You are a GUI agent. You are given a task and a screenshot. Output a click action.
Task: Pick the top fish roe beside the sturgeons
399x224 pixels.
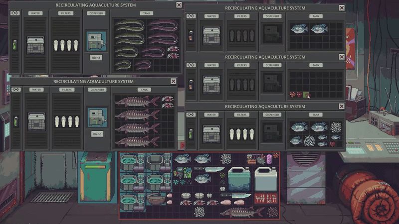pos(168,99)
